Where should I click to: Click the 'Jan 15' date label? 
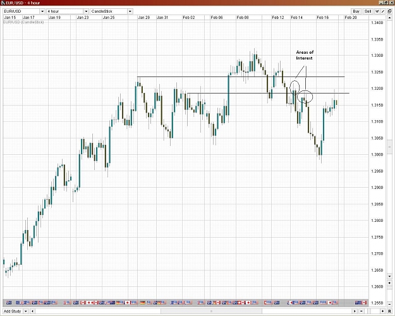(10, 18)
